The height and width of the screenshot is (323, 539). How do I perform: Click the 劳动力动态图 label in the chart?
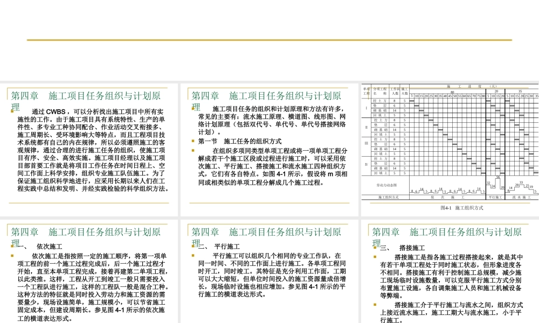[386, 185]
